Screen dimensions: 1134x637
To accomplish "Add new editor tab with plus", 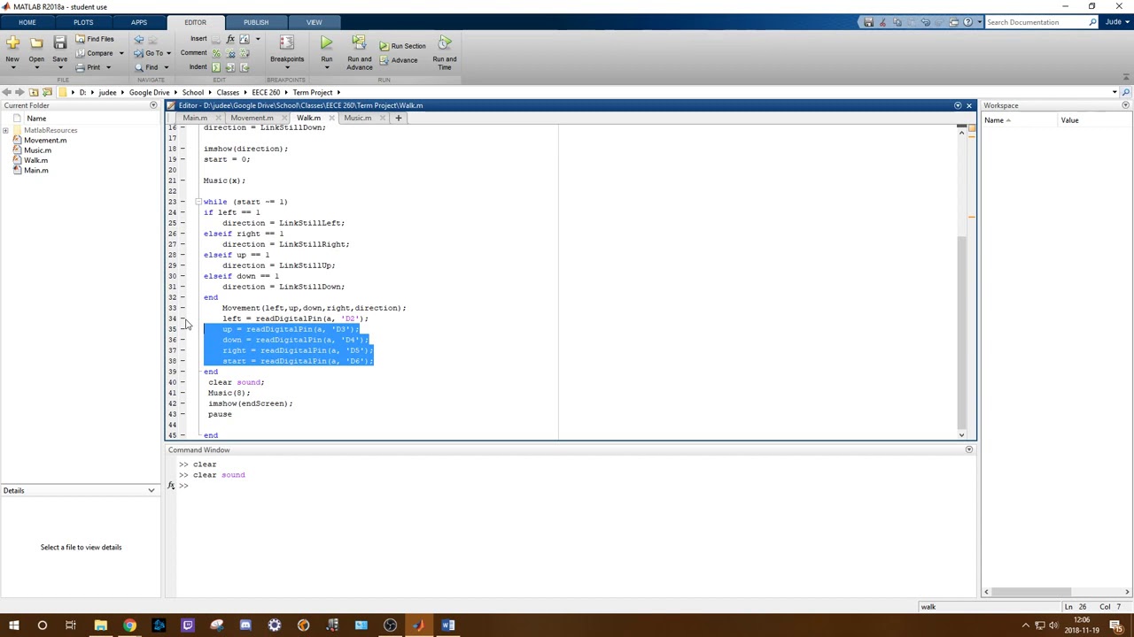I will [398, 118].
